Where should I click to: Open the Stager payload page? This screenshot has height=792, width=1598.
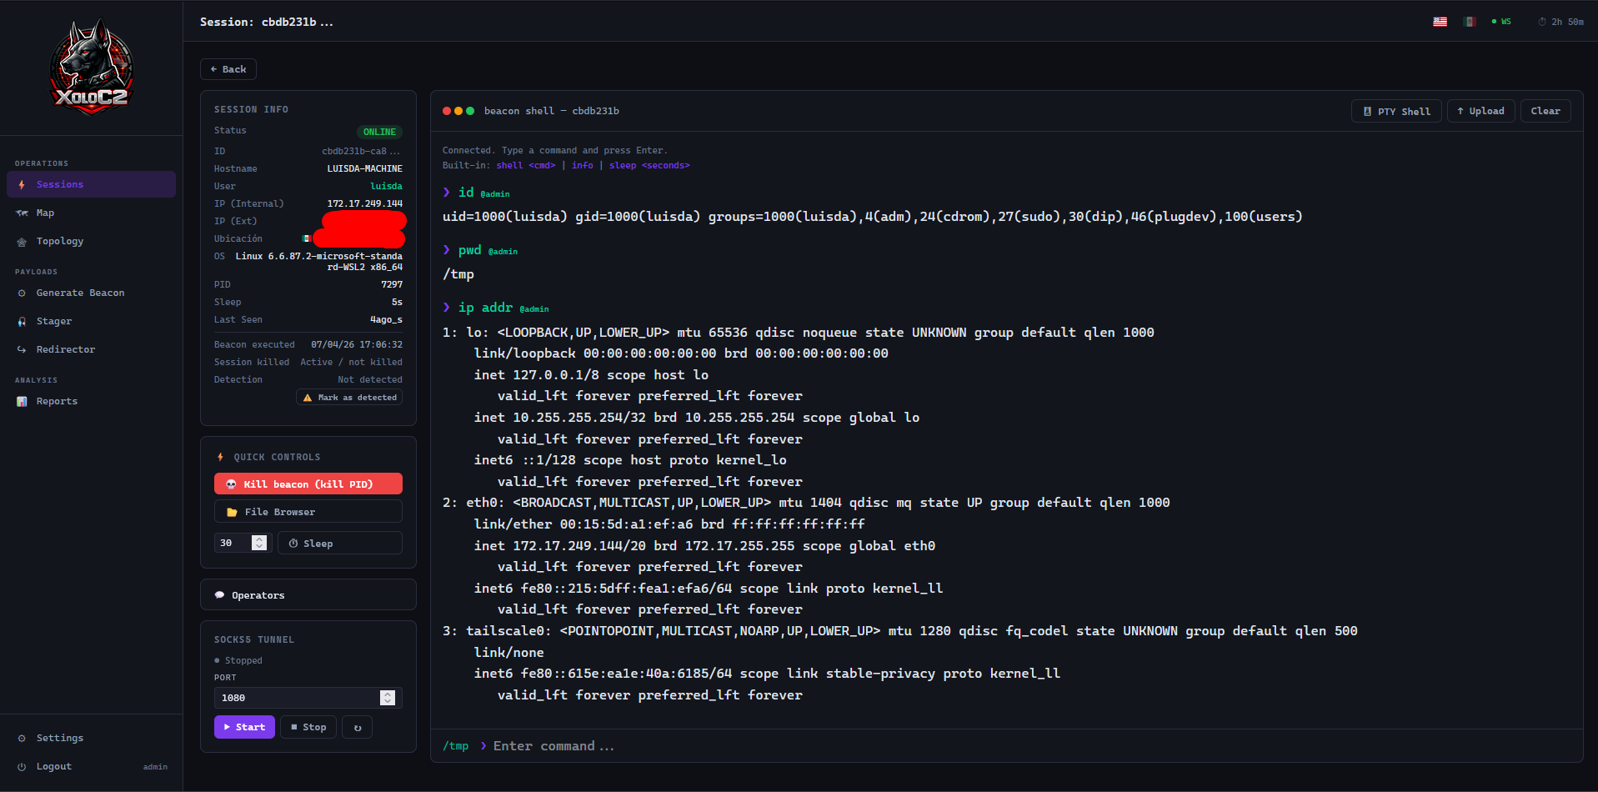point(53,322)
